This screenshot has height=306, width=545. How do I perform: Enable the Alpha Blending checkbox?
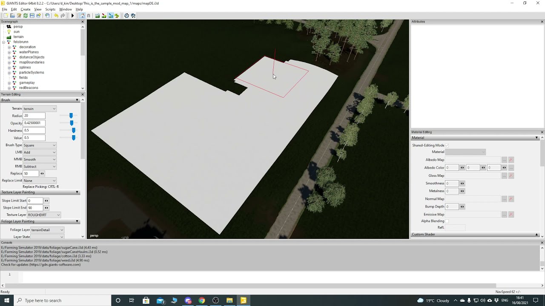pyautogui.click(x=447, y=221)
